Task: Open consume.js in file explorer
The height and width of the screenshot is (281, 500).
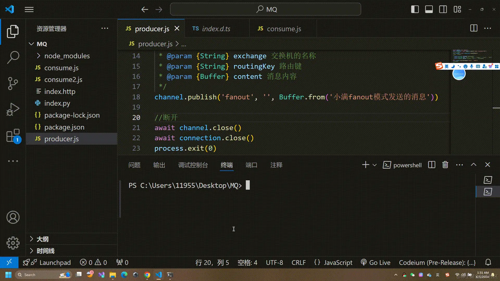Action: [x=72, y=68]
